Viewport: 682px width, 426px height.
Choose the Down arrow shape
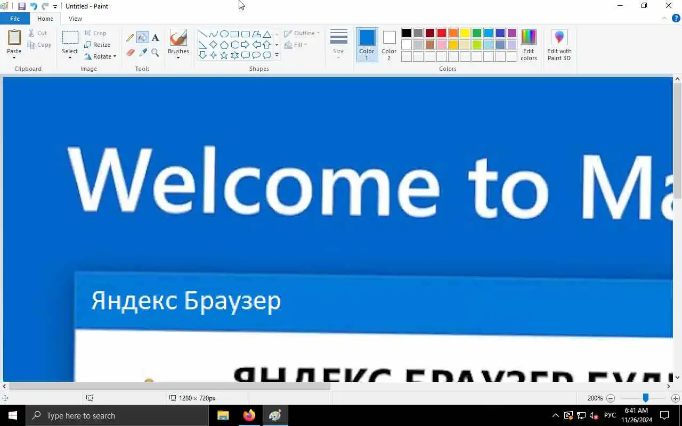click(202, 55)
